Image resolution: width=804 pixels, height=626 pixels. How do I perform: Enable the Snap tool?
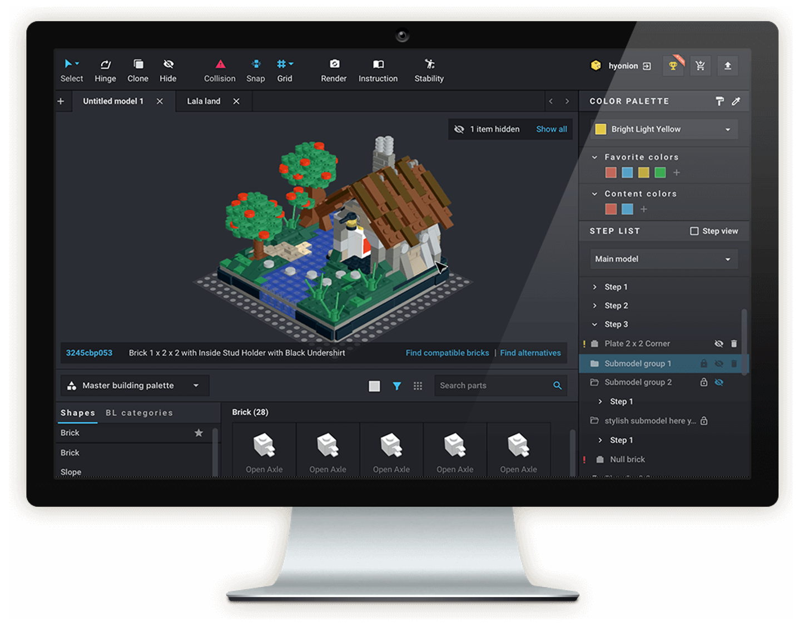[256, 70]
